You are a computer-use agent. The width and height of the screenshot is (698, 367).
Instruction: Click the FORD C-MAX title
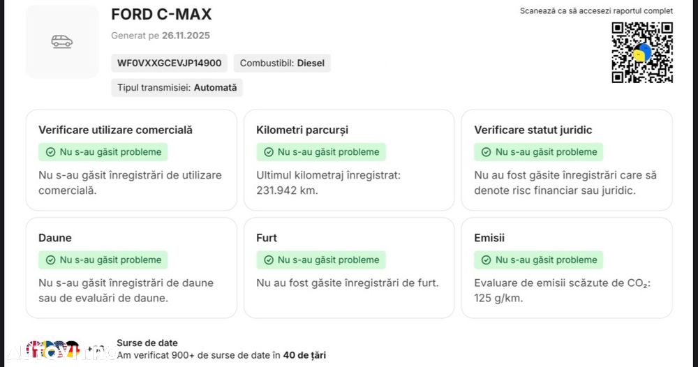(x=161, y=15)
